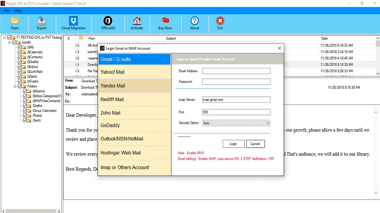Choose Yandex Mail in the list
Viewport: 380px width, 213px height.
pyautogui.click(x=134, y=86)
